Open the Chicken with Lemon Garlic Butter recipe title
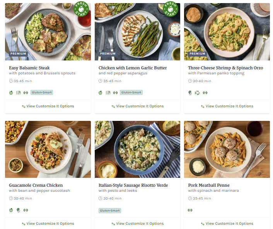This screenshot has width=273, height=229. (133, 68)
